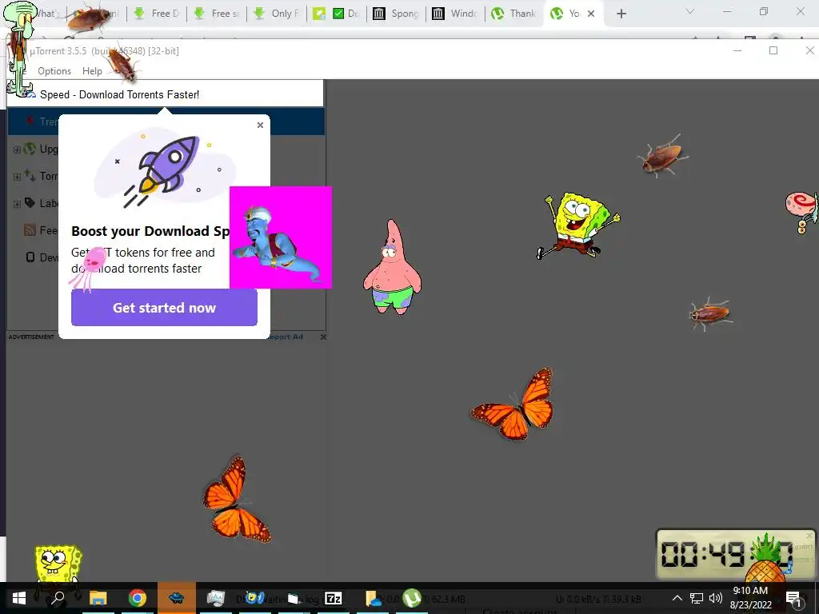Close the sidebar advertisement with its X
The height and width of the screenshot is (614, 819).
pos(323,337)
